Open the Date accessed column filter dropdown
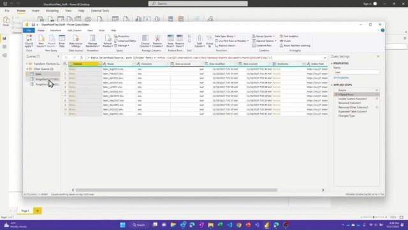408x230 pixels. pos(201,64)
